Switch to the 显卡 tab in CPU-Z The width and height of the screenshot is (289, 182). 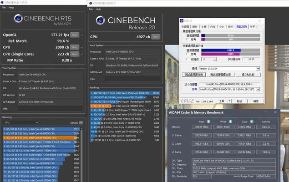231,27
